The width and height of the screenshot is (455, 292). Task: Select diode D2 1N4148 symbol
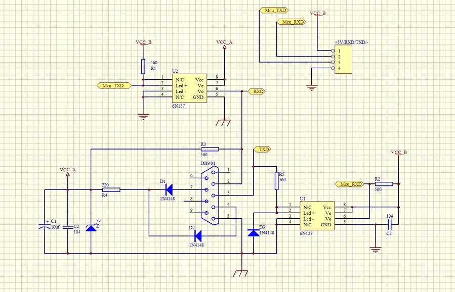pyautogui.click(x=198, y=235)
